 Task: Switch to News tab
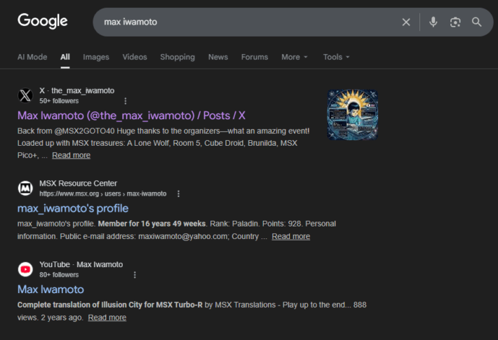tap(218, 57)
